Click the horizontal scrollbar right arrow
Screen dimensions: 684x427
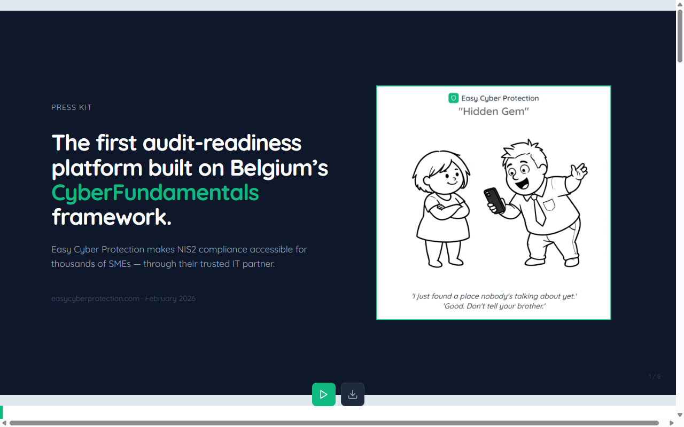[672, 423]
